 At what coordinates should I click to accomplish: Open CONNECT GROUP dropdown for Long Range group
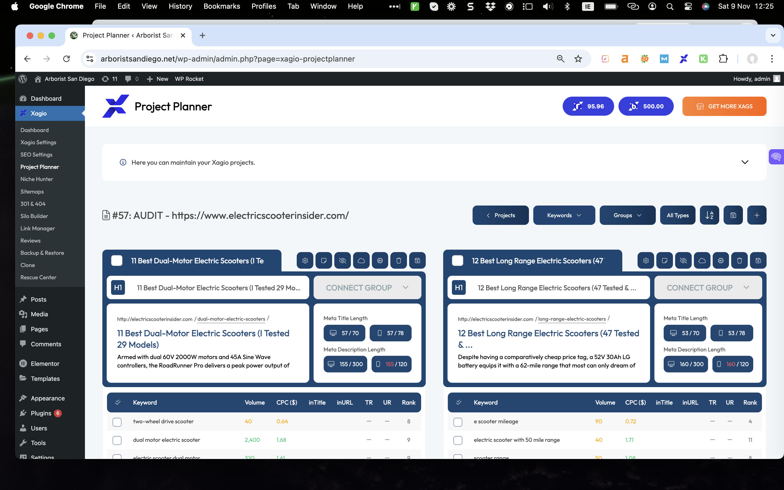pyautogui.click(x=708, y=288)
